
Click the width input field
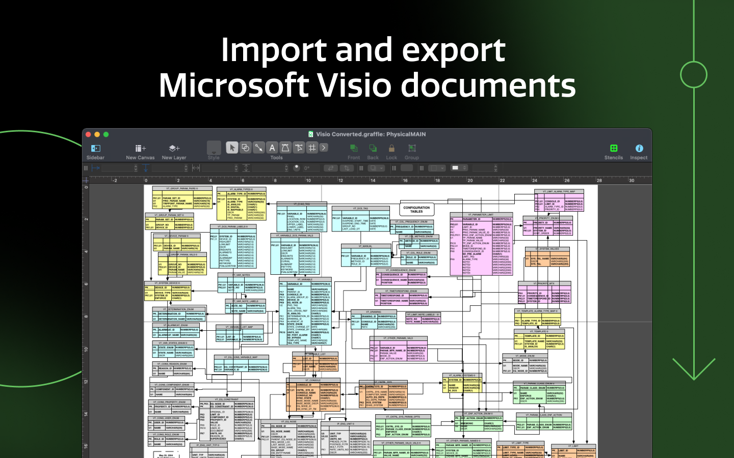217,168
